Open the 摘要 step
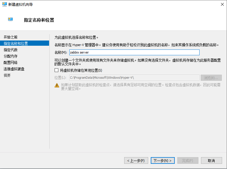This screenshot has width=227, height=169. [7, 76]
